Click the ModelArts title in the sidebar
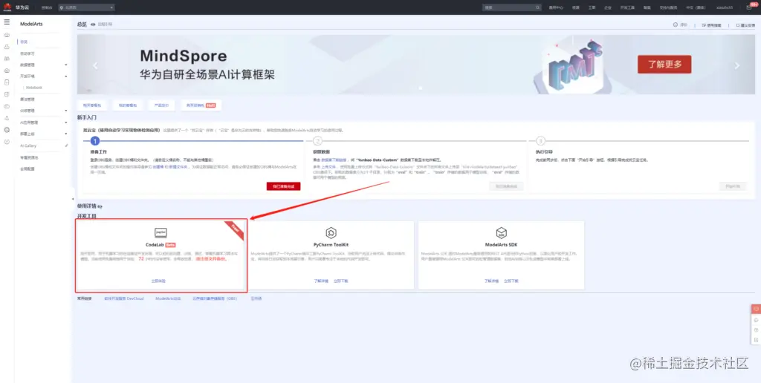The image size is (761, 383). pyautogui.click(x=31, y=24)
